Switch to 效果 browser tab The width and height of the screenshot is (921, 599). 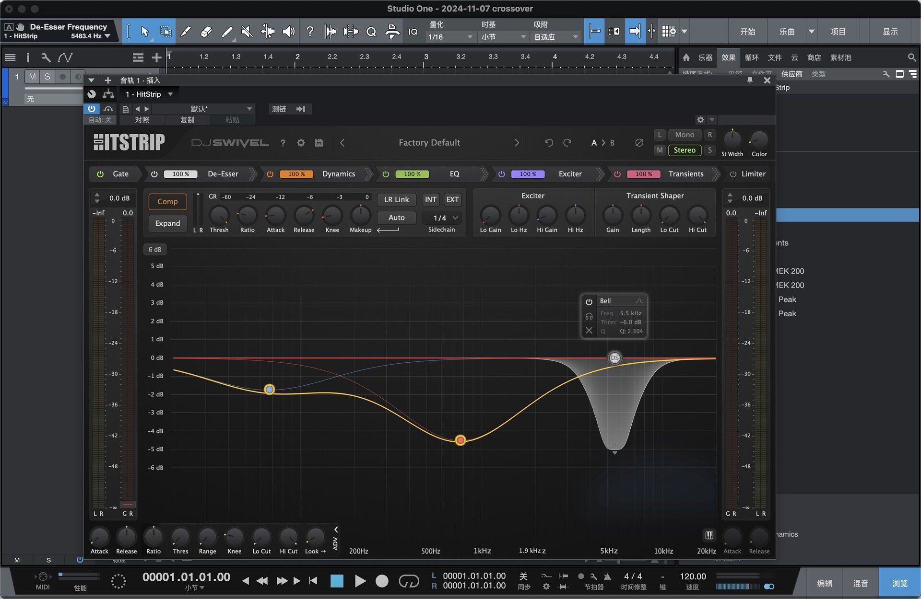tap(728, 58)
